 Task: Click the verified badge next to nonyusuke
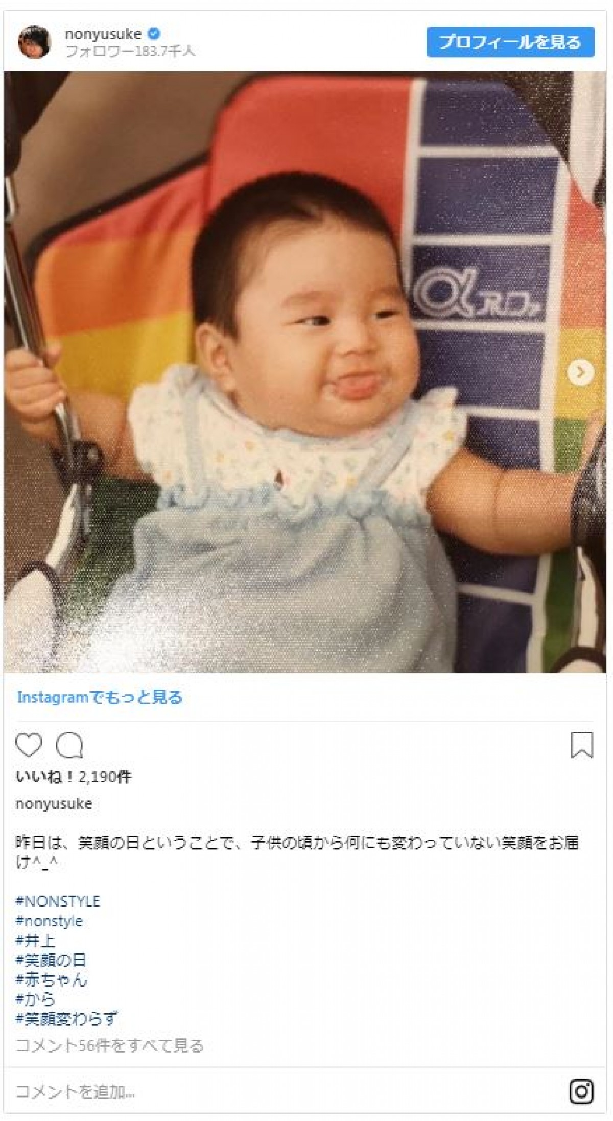153,34
